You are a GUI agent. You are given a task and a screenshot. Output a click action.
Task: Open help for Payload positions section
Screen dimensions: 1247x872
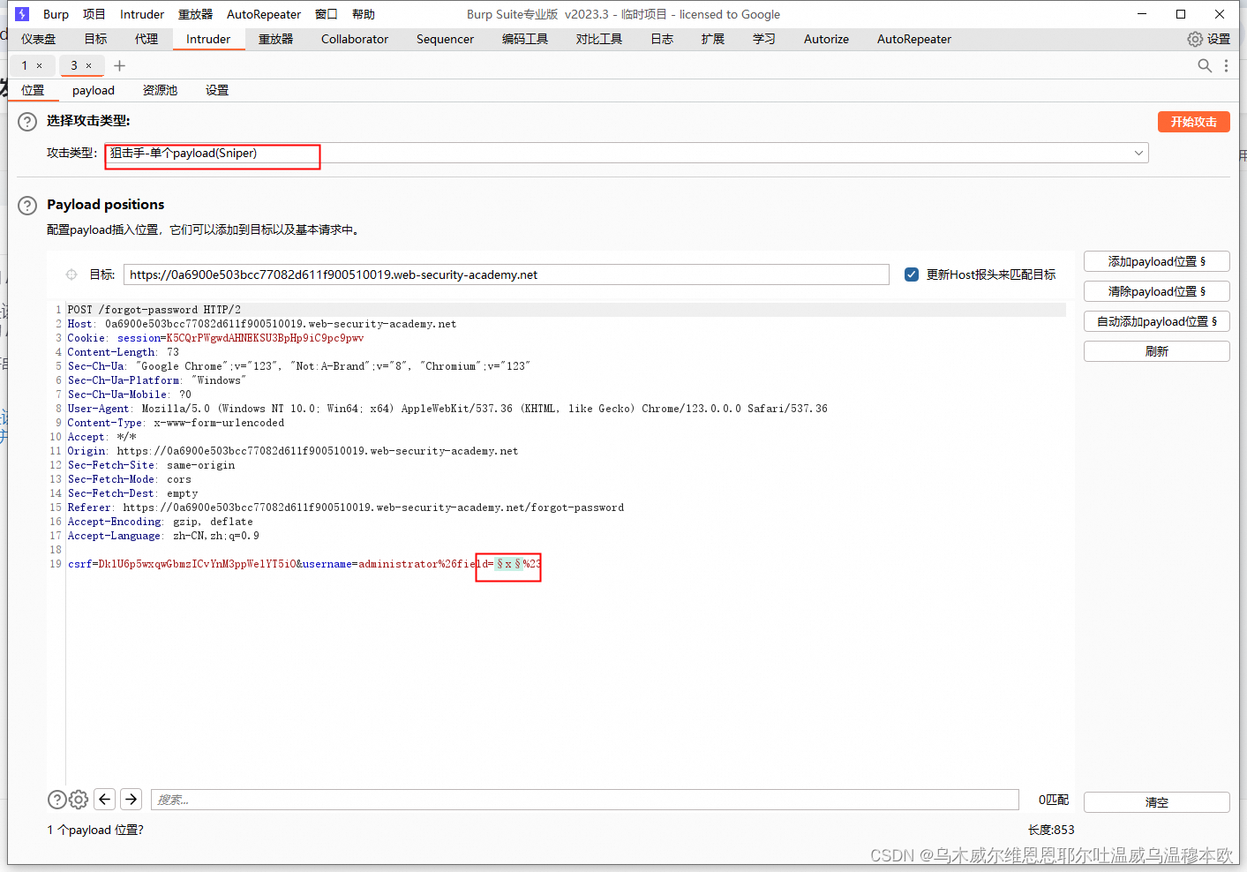coord(28,206)
